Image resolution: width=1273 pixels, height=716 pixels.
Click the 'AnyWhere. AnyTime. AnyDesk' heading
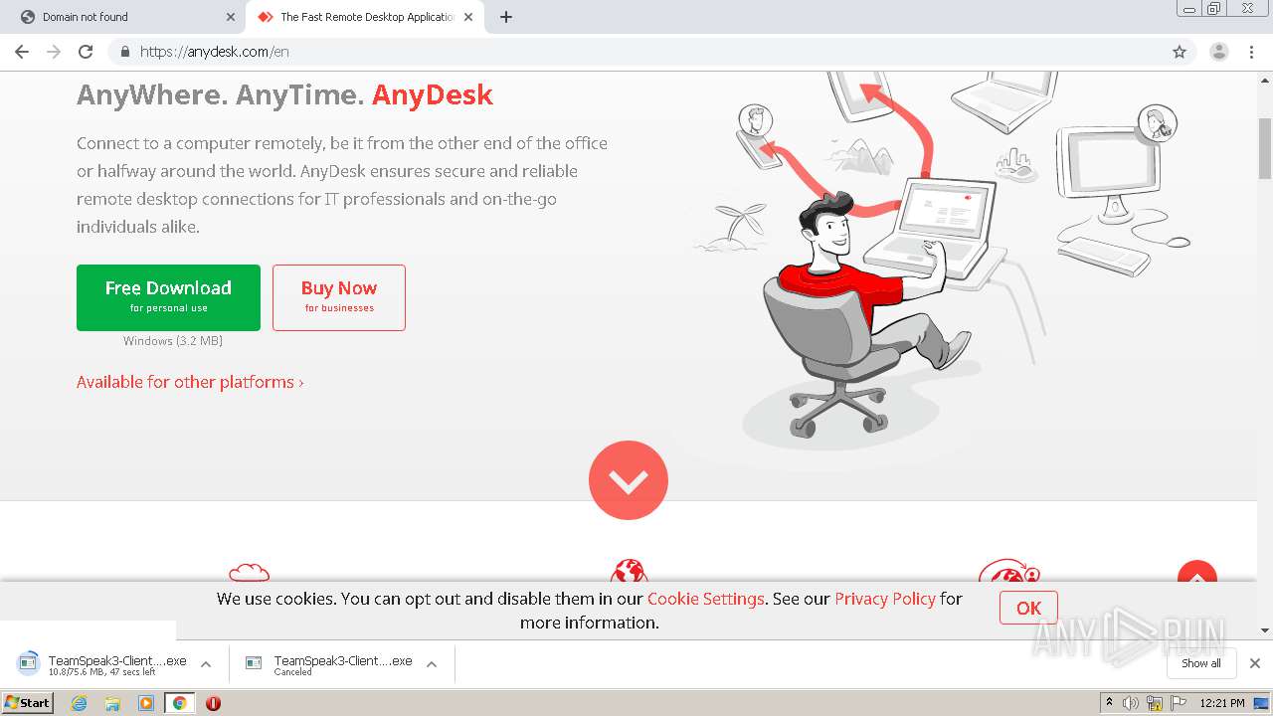pos(284,94)
